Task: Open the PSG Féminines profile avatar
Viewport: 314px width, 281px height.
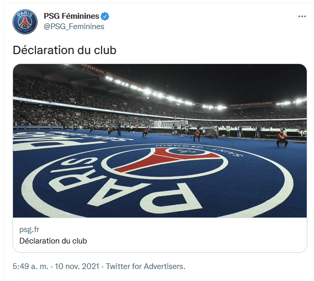Action: (x=25, y=21)
